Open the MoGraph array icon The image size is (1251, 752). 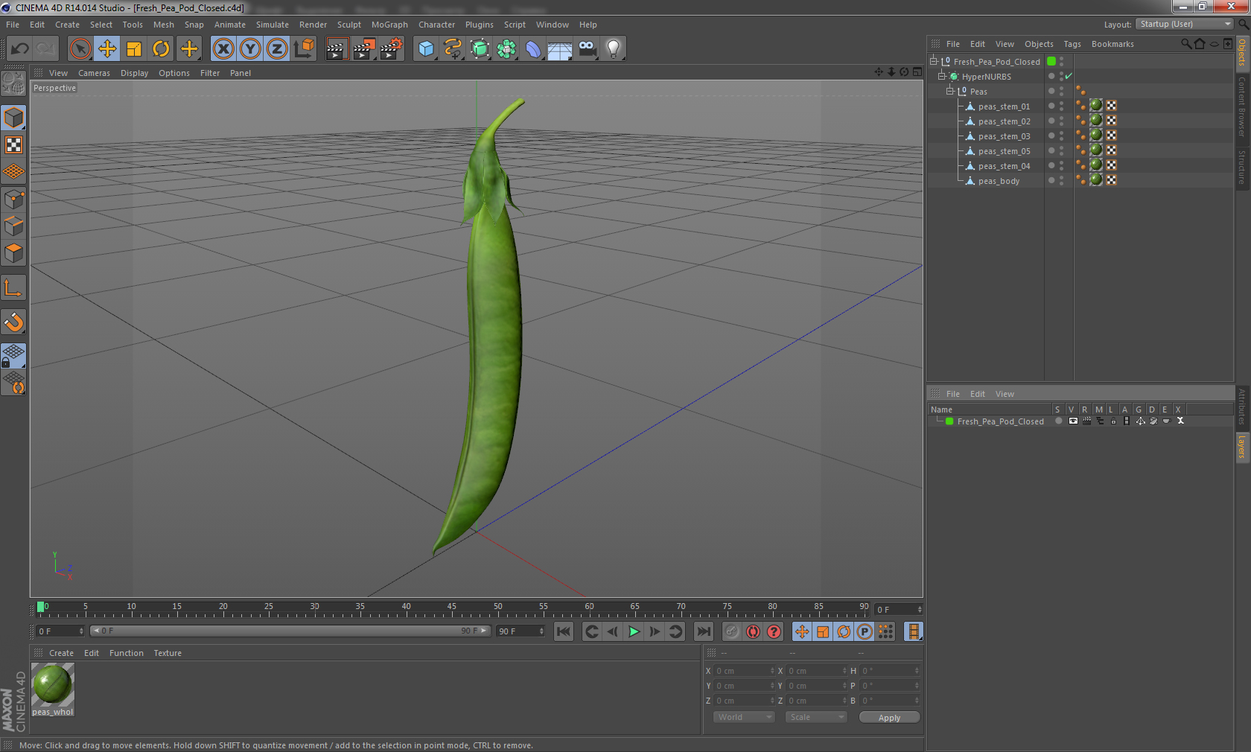pyautogui.click(x=506, y=49)
